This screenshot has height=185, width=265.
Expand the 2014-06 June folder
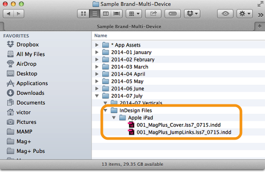pos(97,89)
